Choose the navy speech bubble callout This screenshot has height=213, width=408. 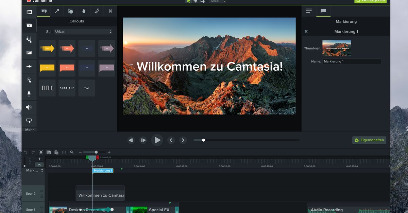pyautogui.click(x=87, y=68)
